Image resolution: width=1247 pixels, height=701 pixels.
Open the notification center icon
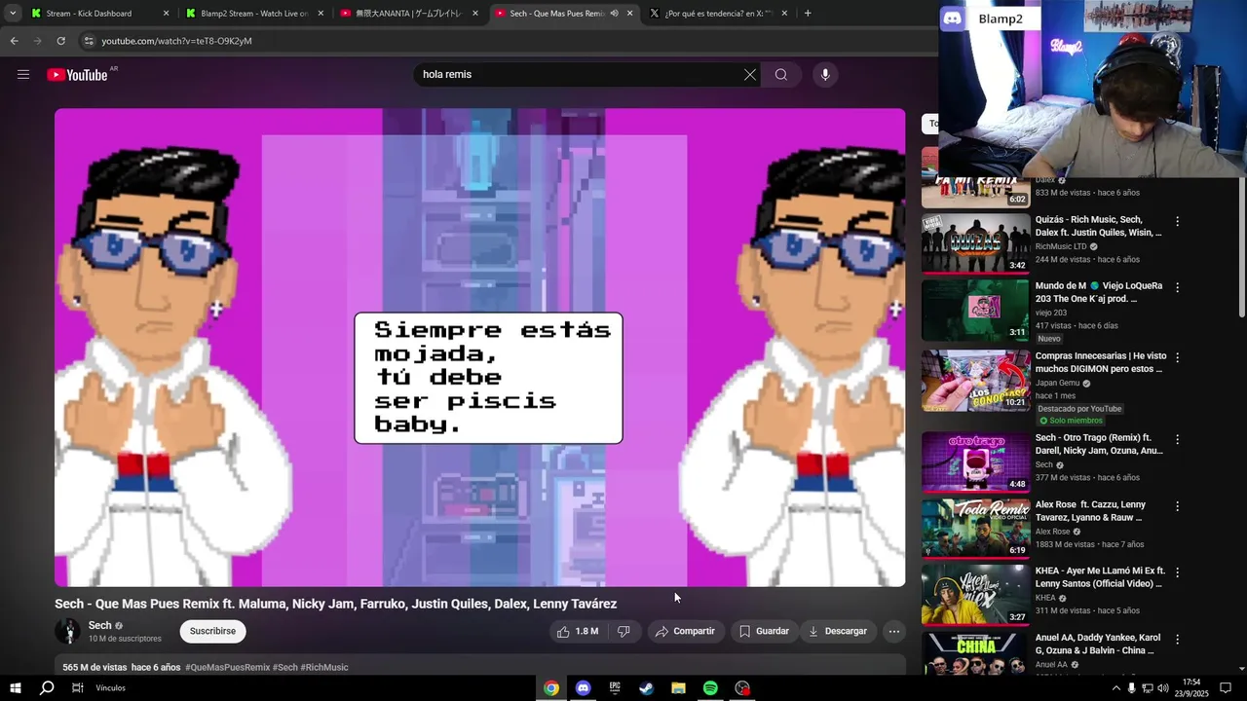[1228, 687]
